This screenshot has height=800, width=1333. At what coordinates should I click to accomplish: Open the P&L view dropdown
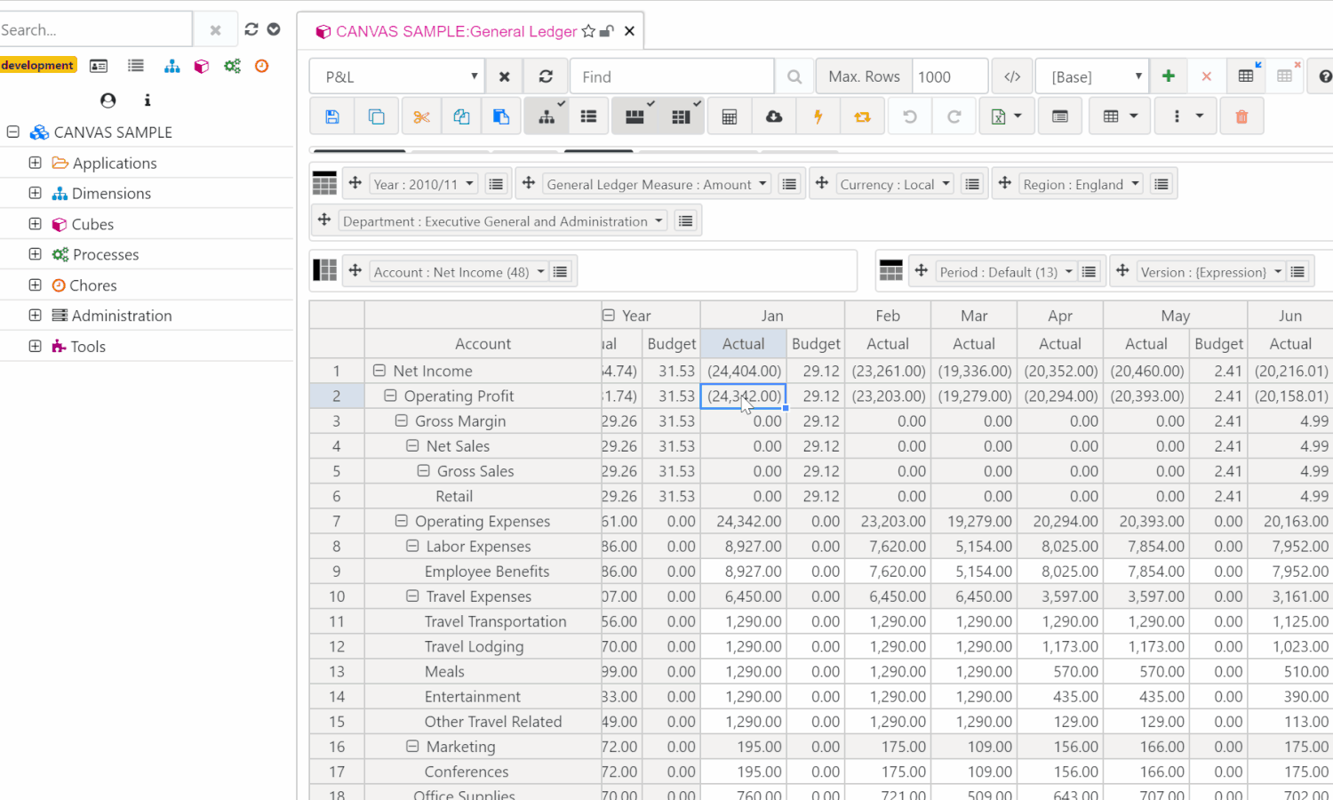click(396, 76)
